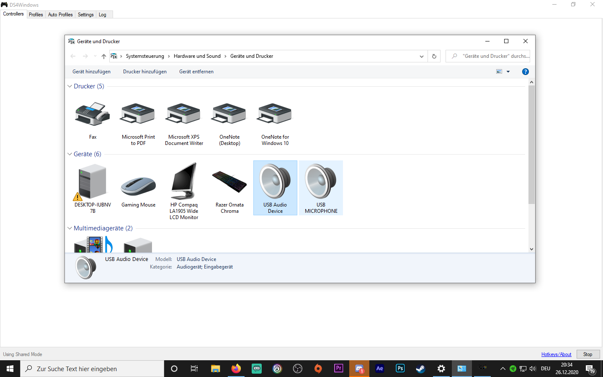Collapse the Drucker (5) group

(70, 86)
